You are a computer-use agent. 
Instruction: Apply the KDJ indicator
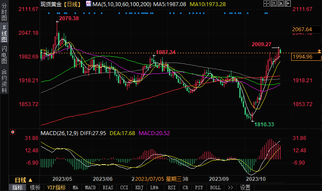coord(139,187)
